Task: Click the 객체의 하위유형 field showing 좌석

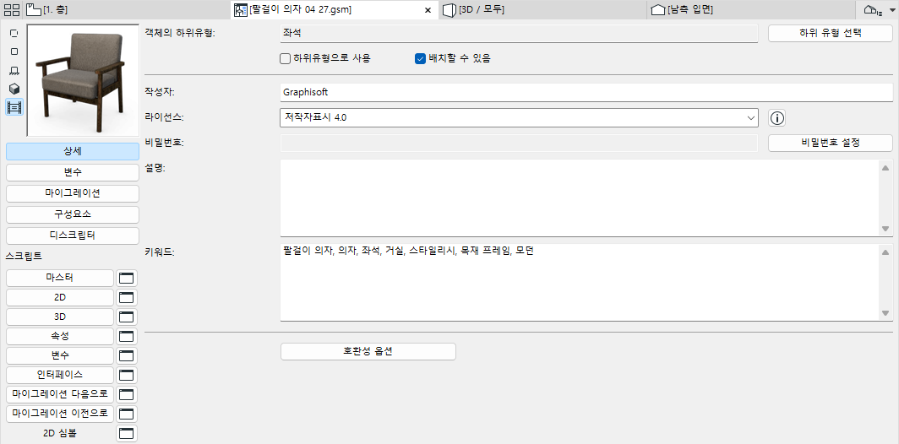Action: (519, 33)
